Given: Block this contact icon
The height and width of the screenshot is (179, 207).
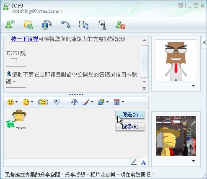Looking at the screenshot, I should 121,25.
